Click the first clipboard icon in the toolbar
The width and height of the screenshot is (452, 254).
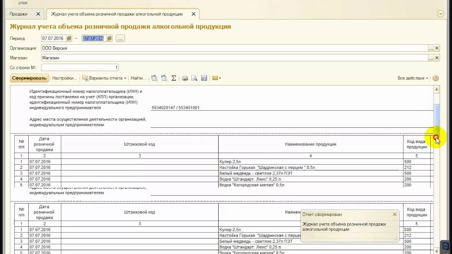click(x=154, y=78)
